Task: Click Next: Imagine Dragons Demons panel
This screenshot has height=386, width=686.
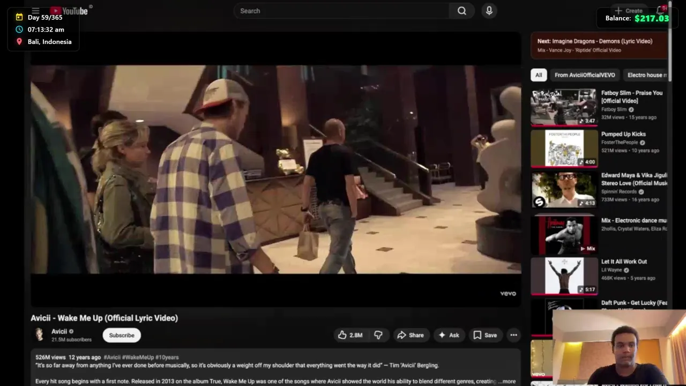Action: [599, 45]
